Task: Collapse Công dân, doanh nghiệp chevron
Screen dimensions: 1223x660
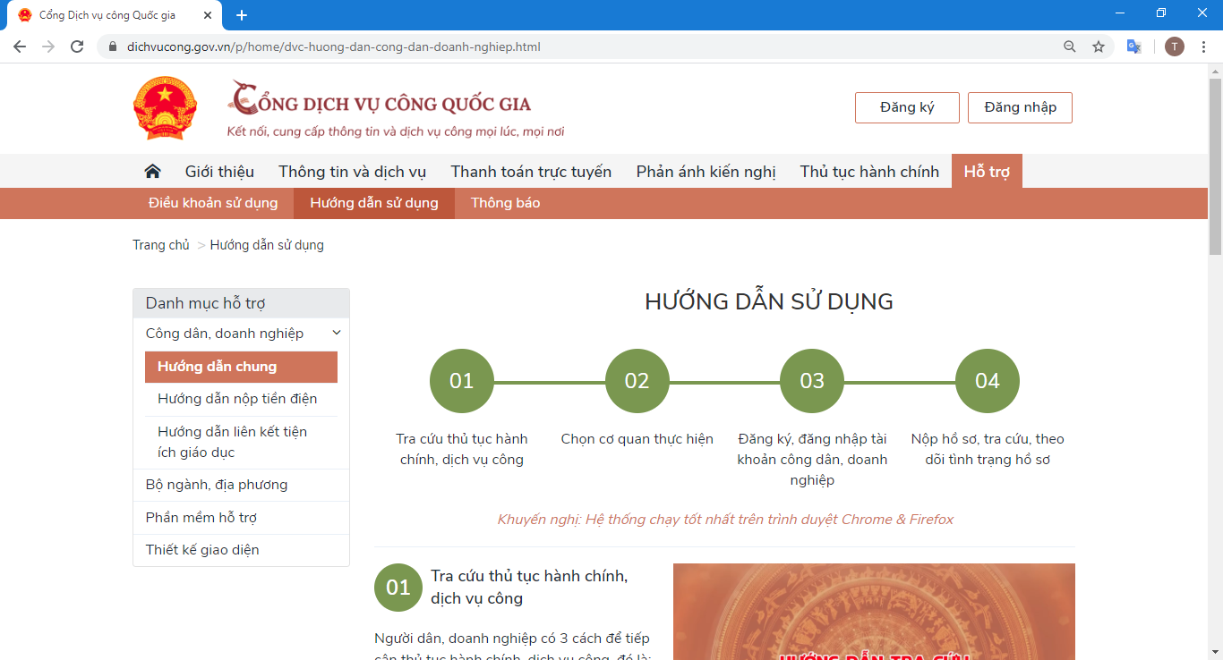Action: (x=337, y=333)
